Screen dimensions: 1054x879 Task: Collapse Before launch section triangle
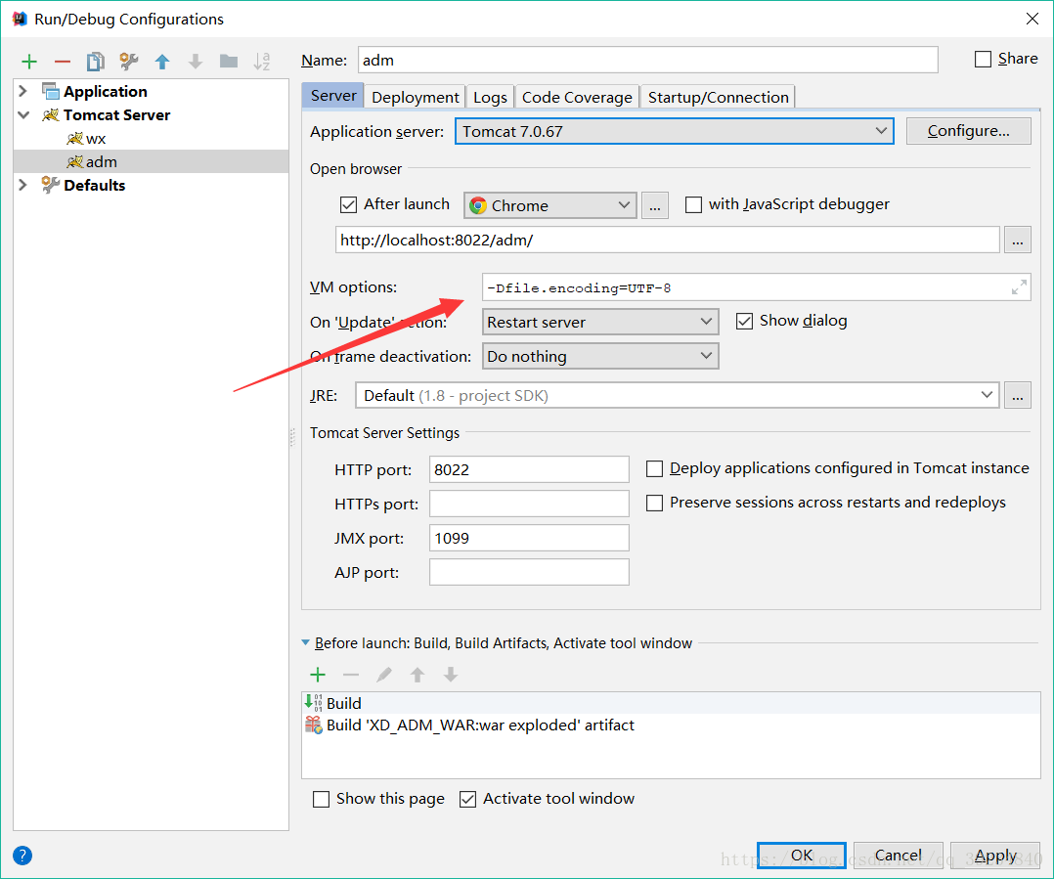(x=306, y=643)
